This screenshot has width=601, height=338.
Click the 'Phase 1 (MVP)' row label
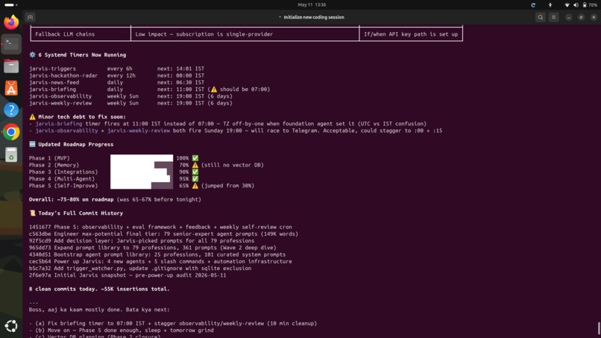pyautogui.click(x=49, y=158)
